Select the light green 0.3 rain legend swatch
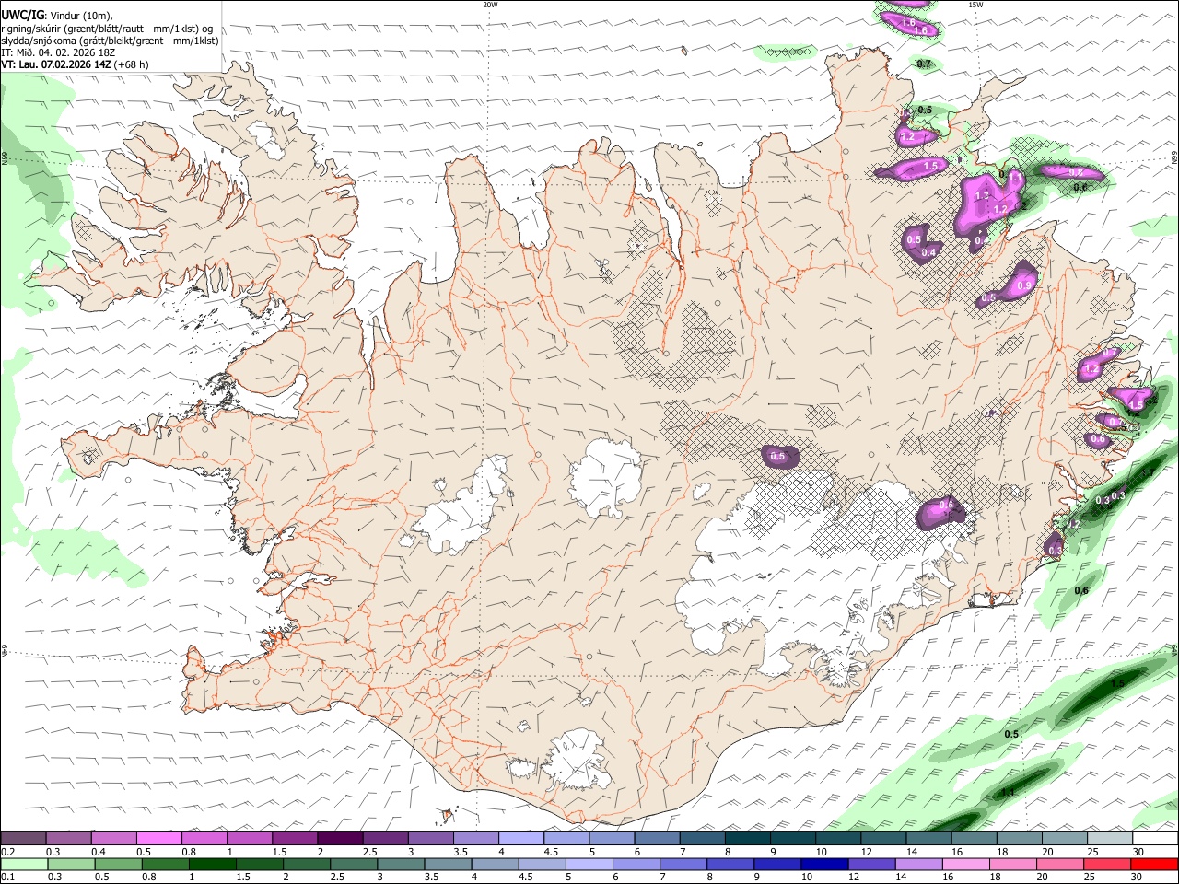The width and height of the screenshot is (1179, 884). (71, 864)
